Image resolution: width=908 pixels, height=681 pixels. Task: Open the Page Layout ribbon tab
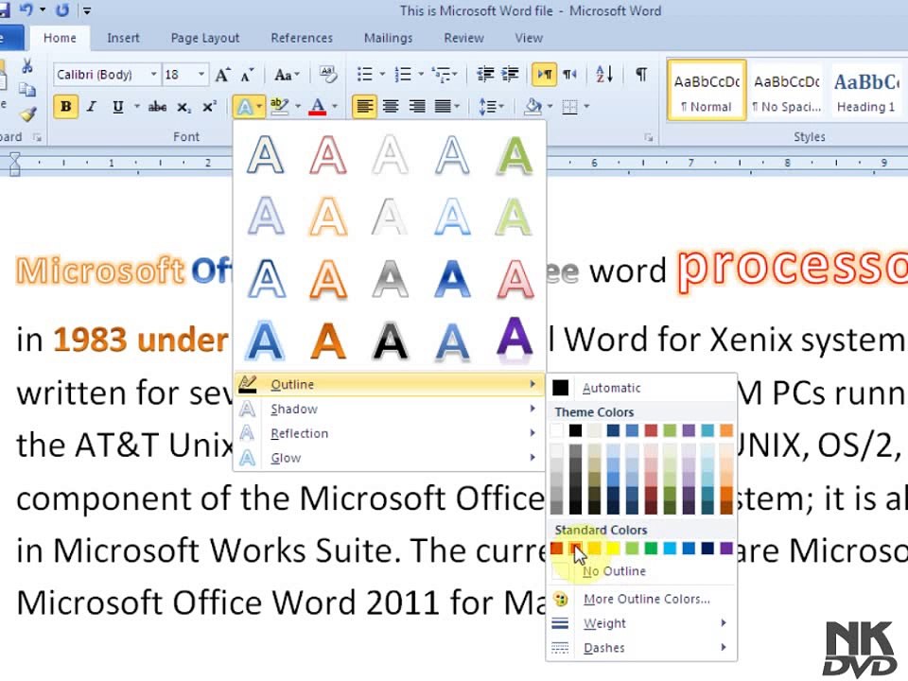coord(205,38)
